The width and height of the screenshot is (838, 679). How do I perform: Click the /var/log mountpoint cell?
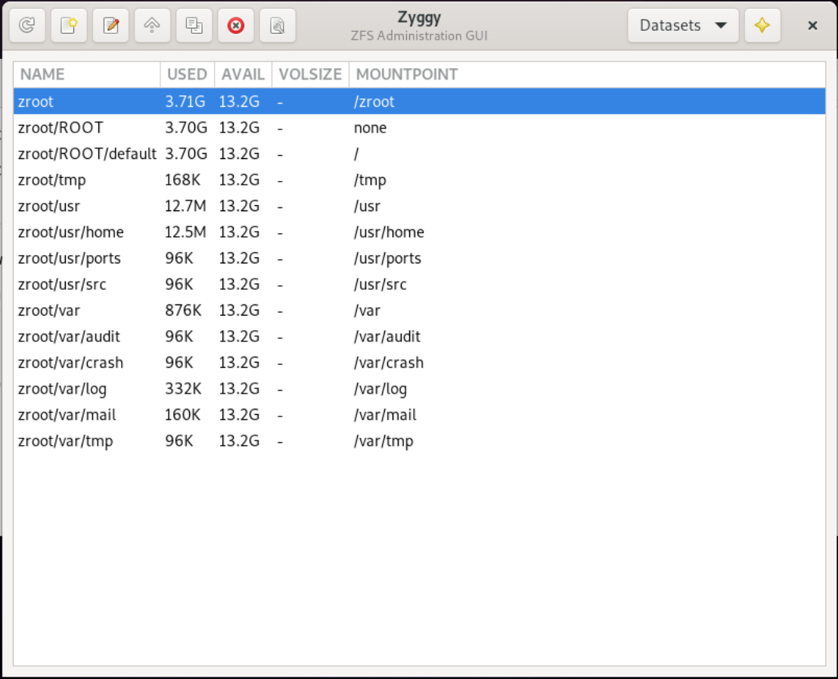click(x=380, y=389)
